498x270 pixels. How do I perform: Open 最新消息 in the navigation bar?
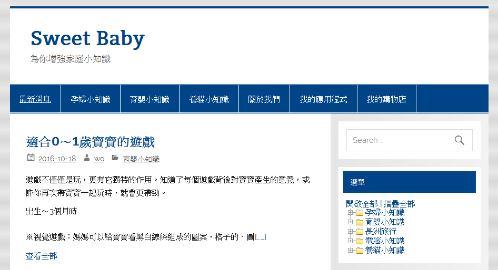point(35,99)
